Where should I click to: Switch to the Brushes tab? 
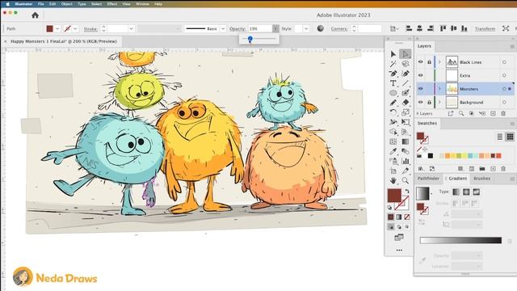pos(481,179)
